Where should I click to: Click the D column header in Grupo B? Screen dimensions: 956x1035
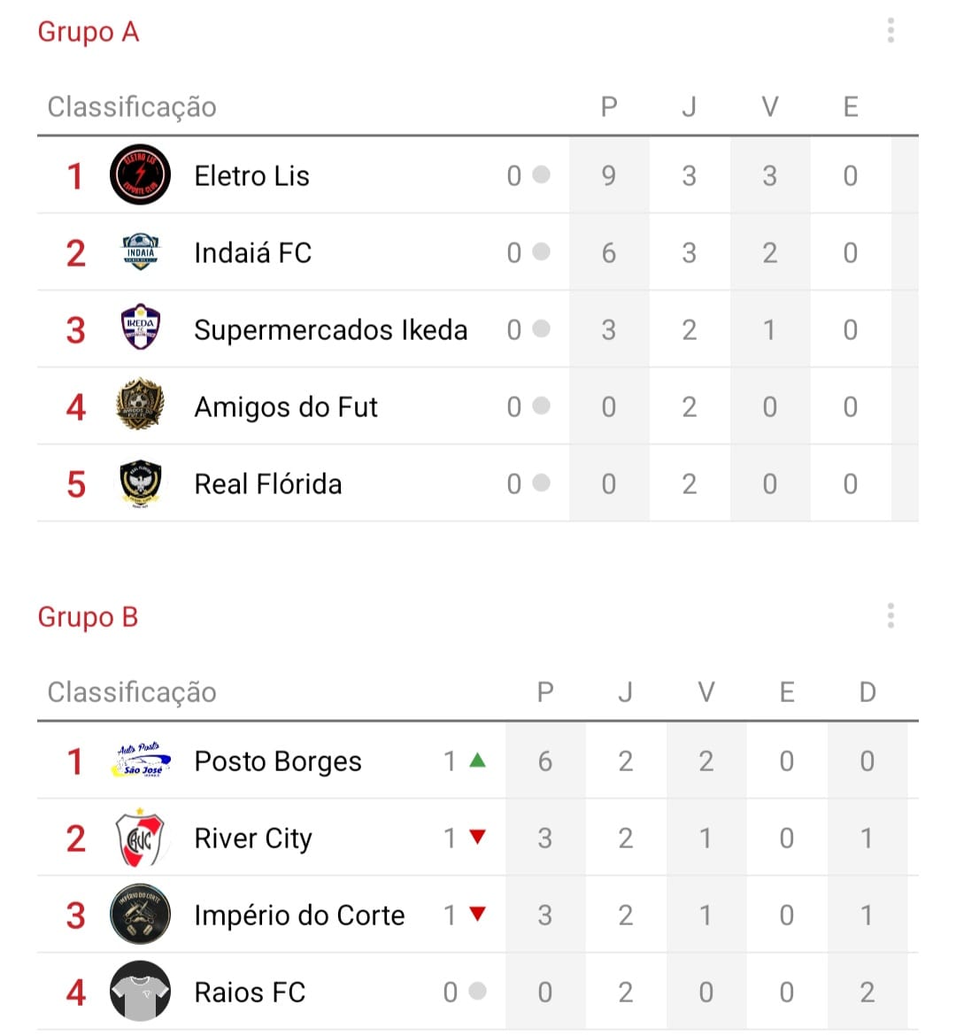pyautogui.click(x=867, y=691)
